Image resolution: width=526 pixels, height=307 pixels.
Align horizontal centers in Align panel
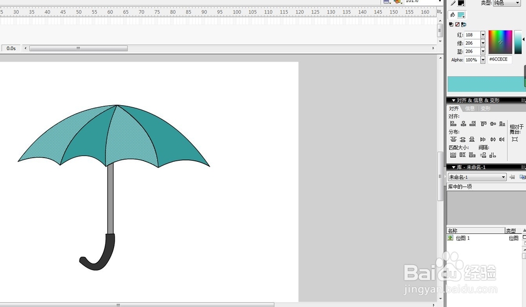463,124
